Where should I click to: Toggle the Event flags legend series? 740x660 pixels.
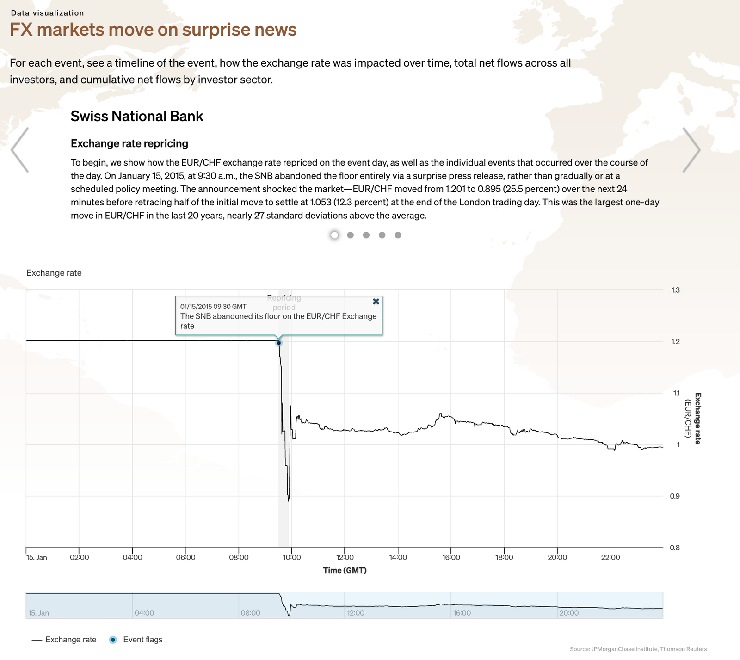[142, 640]
